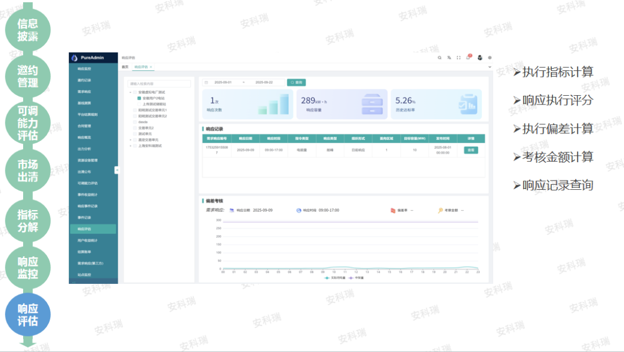Open the end date 2025-09-22 picker

(x=264, y=83)
